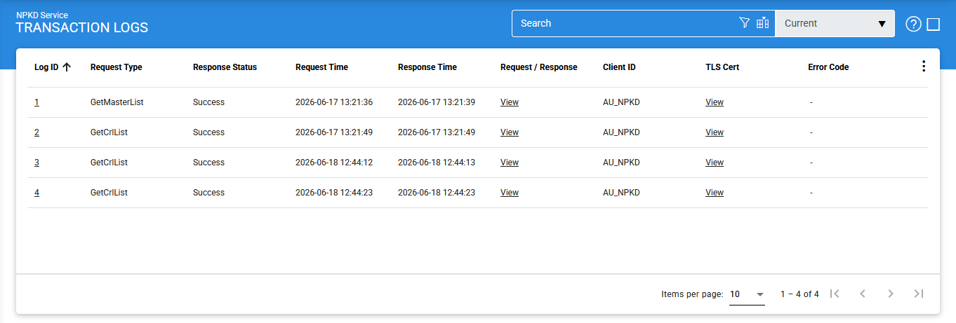Sort by Request Time column header

(321, 67)
